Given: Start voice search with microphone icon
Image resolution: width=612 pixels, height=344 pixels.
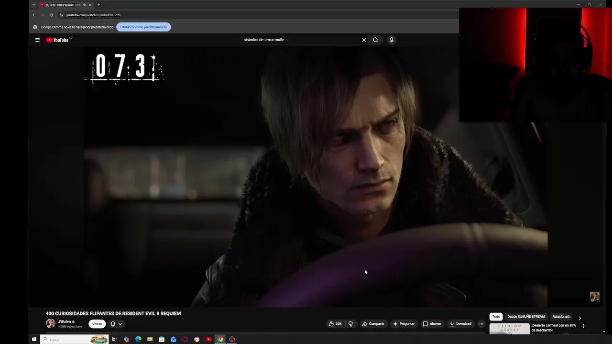Looking at the screenshot, I should 392,40.
